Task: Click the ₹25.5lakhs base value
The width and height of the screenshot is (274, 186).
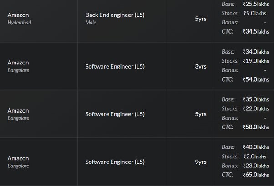Action: tap(256, 4)
